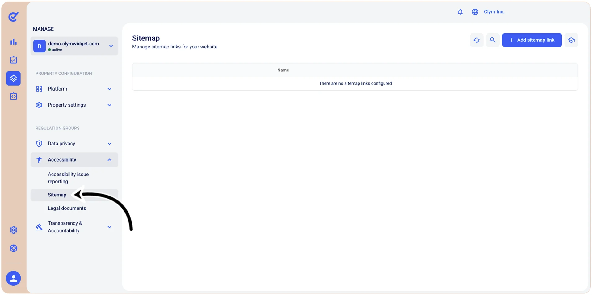
Task: Open Legal documents
Action: point(67,208)
